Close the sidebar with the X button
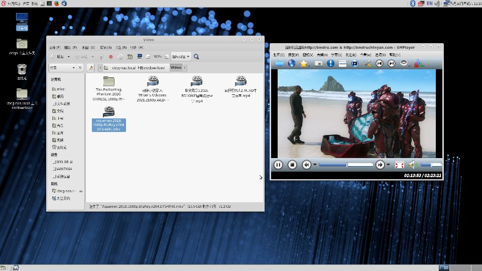This screenshot has height=271, width=482. tap(80, 68)
